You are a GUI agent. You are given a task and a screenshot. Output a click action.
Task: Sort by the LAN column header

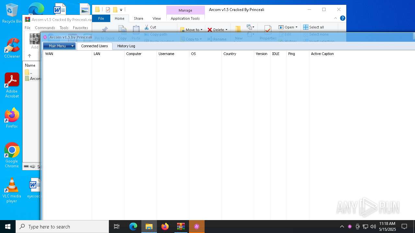click(108, 54)
